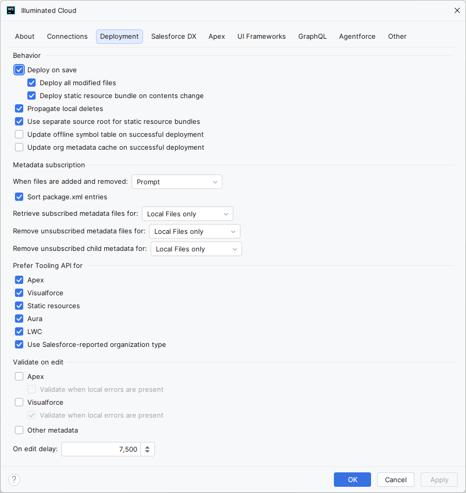Uncheck Visualforce under Prefer Tooling API
This screenshot has height=493, width=466.
(19, 293)
